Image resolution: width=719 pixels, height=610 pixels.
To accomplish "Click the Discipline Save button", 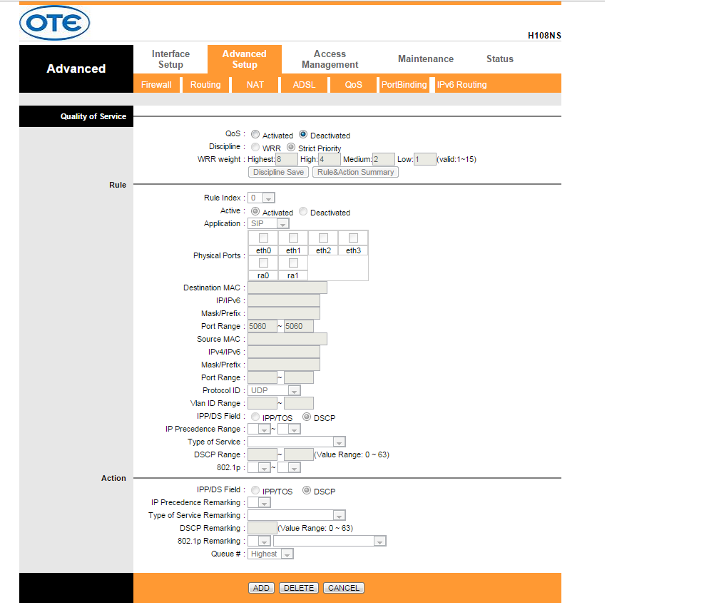I will point(278,172).
